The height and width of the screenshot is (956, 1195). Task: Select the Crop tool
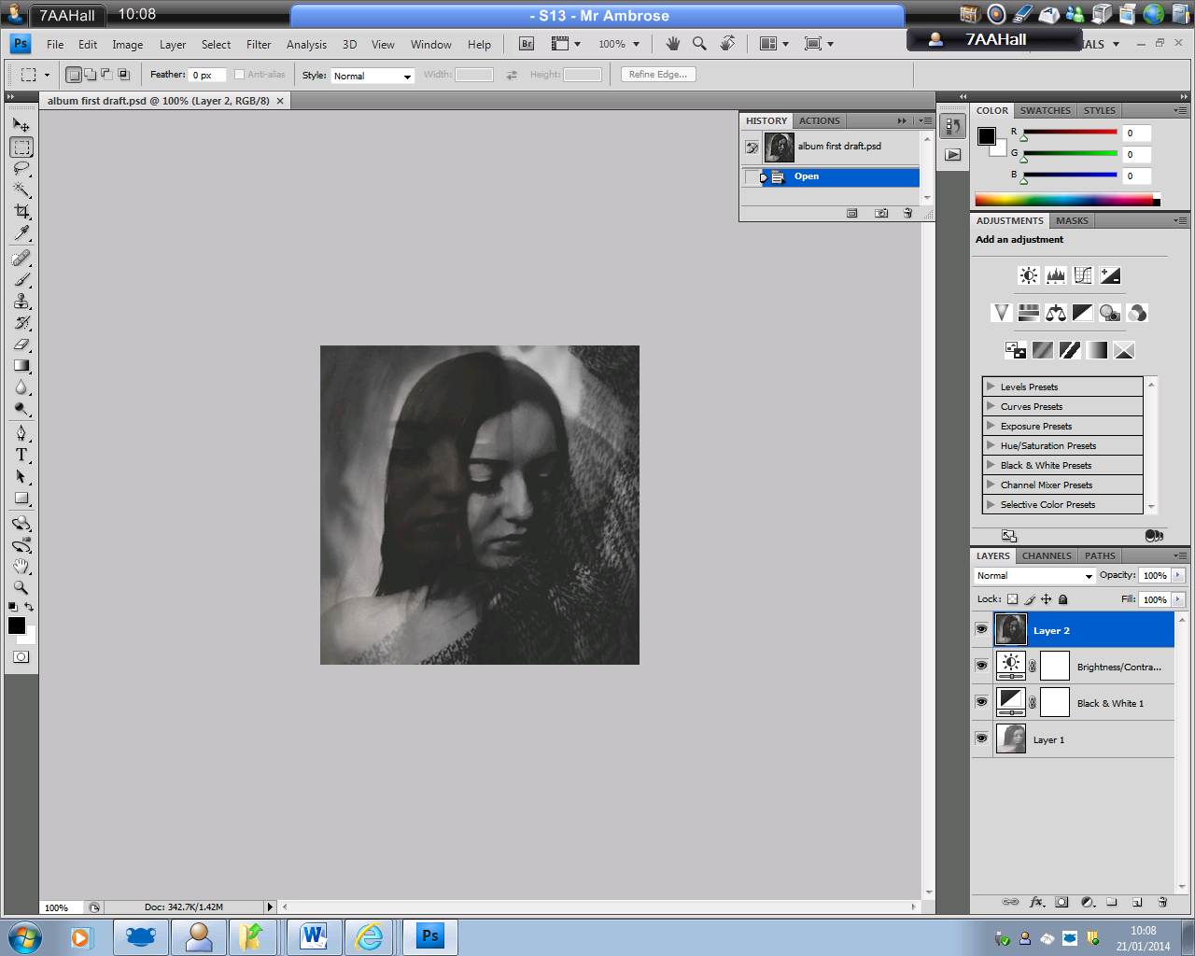coord(21,212)
